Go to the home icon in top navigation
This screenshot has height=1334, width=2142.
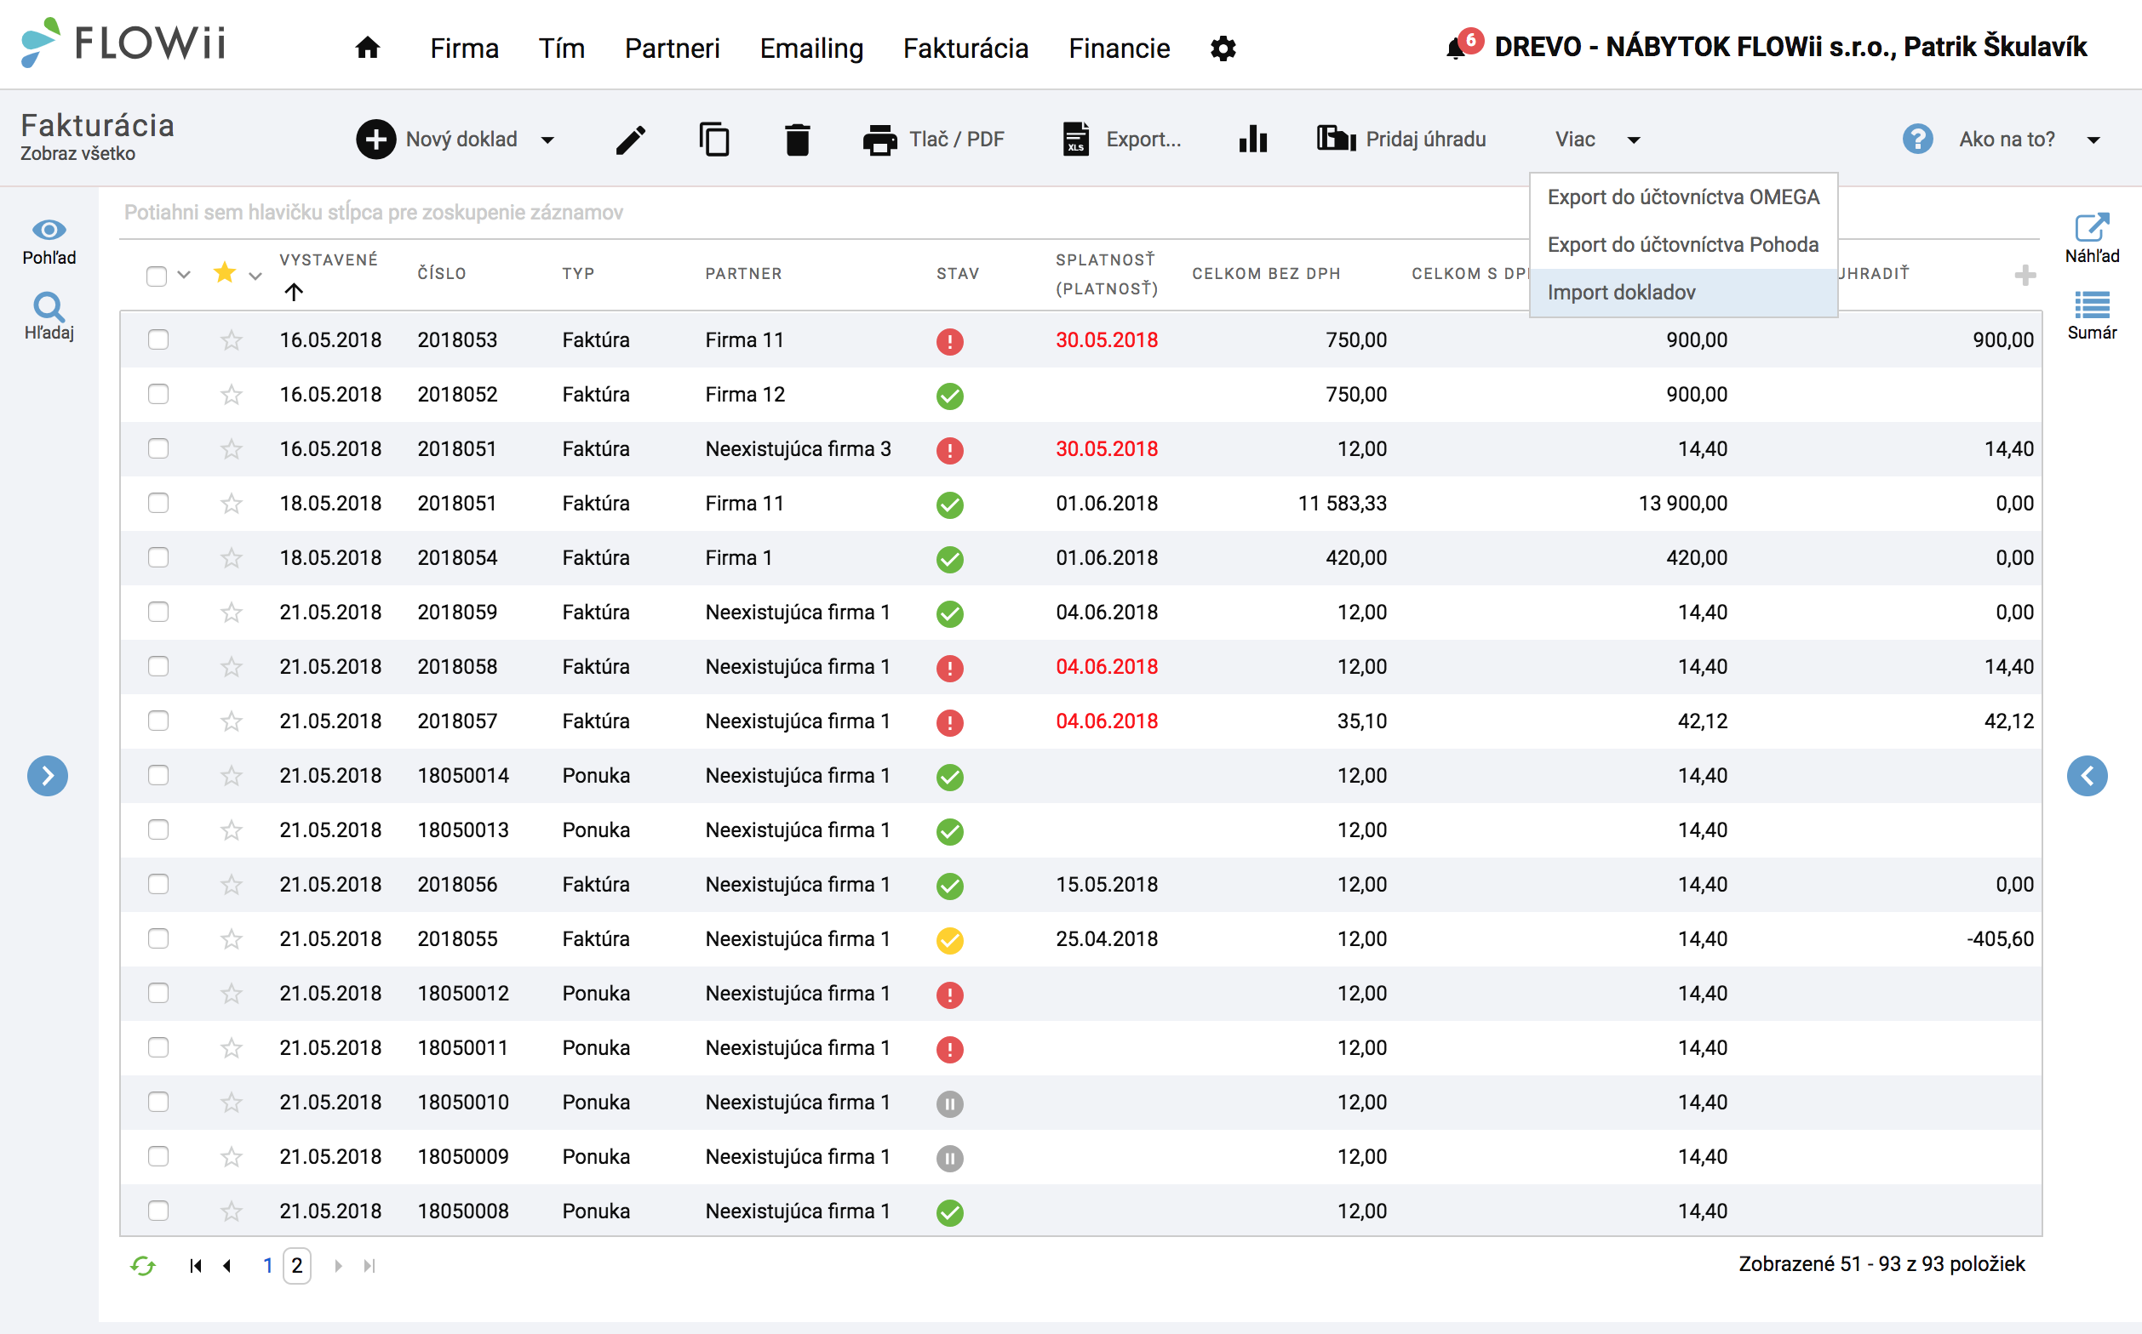tap(367, 48)
